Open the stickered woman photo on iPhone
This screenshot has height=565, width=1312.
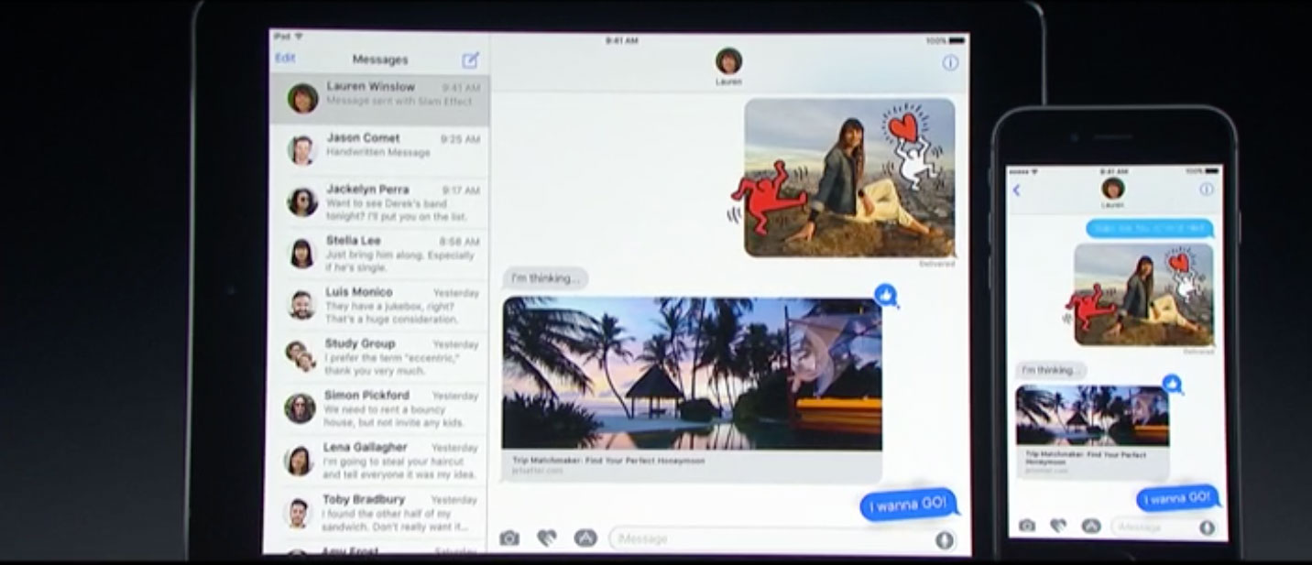click(x=1143, y=295)
